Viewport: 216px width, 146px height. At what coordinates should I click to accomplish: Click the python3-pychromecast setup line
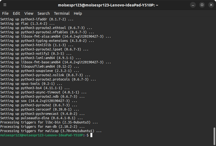43,114
